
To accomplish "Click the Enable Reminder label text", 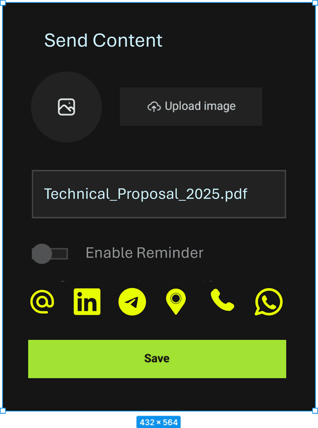I will [x=145, y=253].
